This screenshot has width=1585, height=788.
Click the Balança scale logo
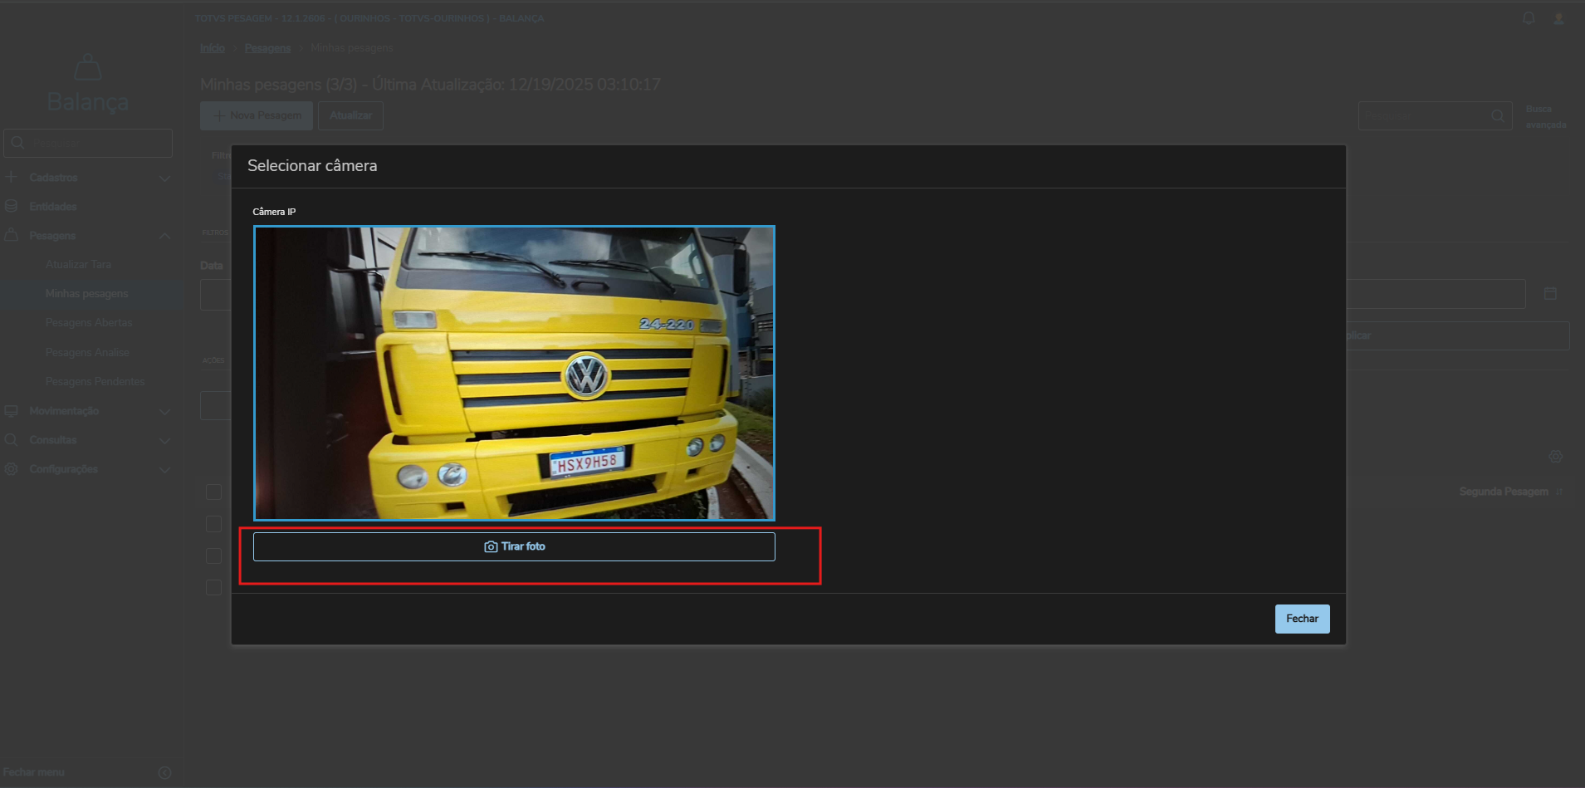point(87,68)
